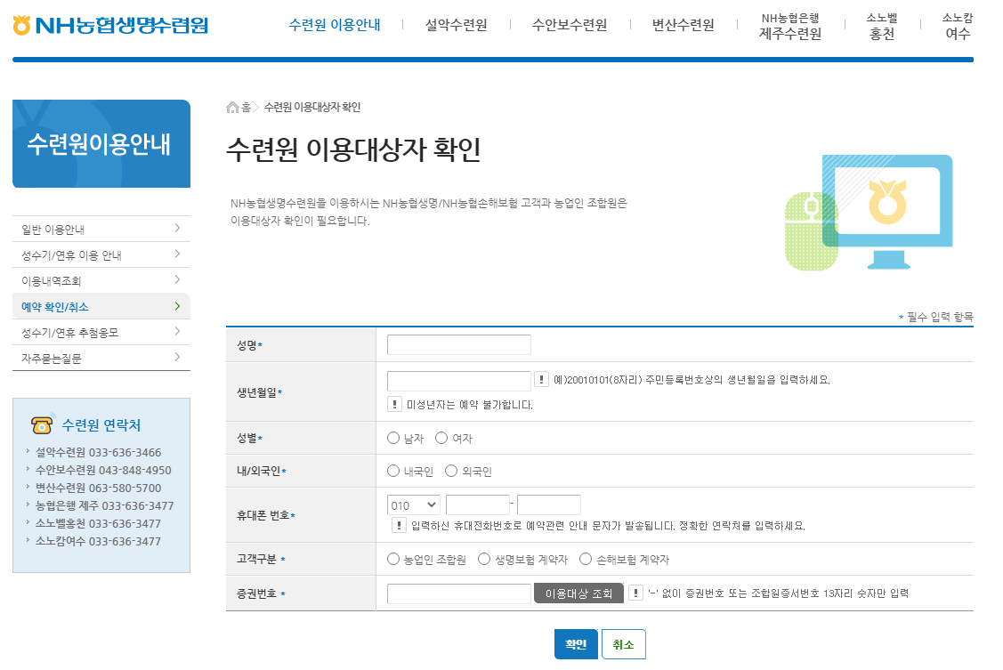
Task: Click the NH농협생명수련원 logo
Action: coord(110,25)
